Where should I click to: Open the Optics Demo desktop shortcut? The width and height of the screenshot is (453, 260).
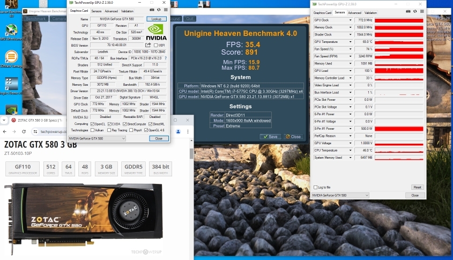[x=11, y=86]
